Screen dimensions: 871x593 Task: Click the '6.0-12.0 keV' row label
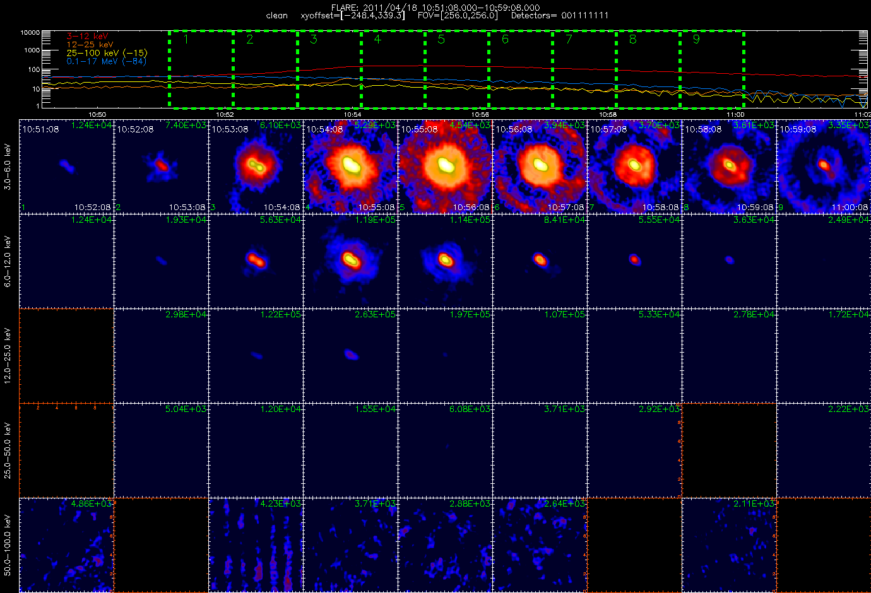8,261
